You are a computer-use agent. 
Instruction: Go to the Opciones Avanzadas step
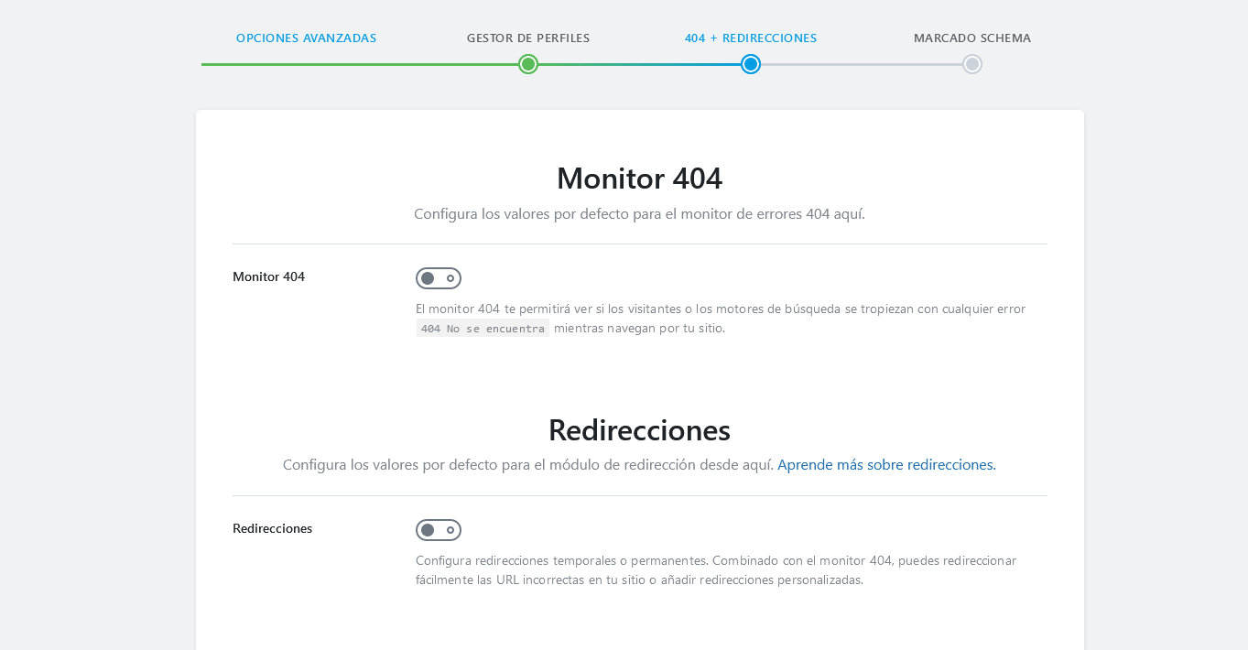306,38
